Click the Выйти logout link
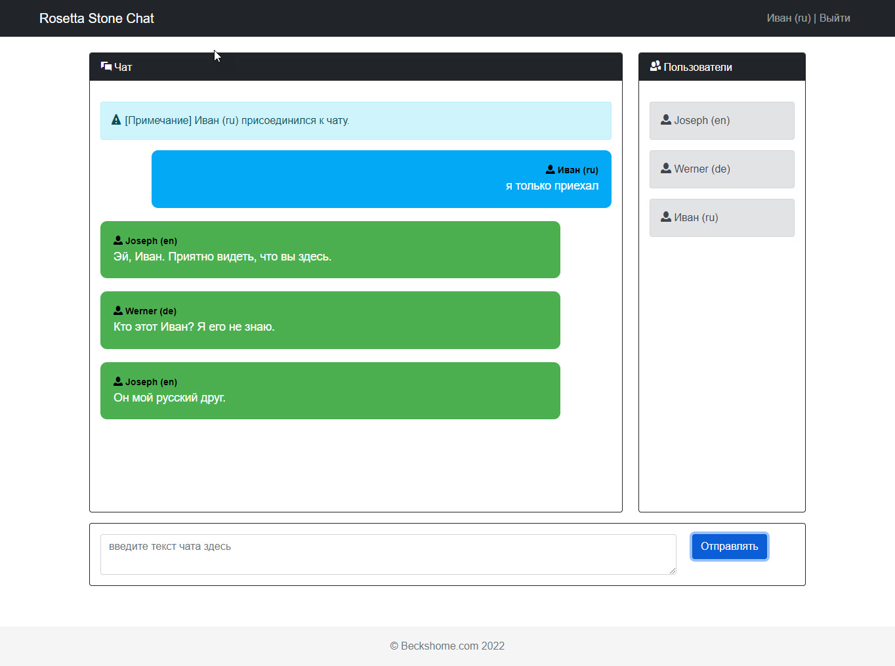Viewport: 895px width, 666px height. [x=835, y=18]
